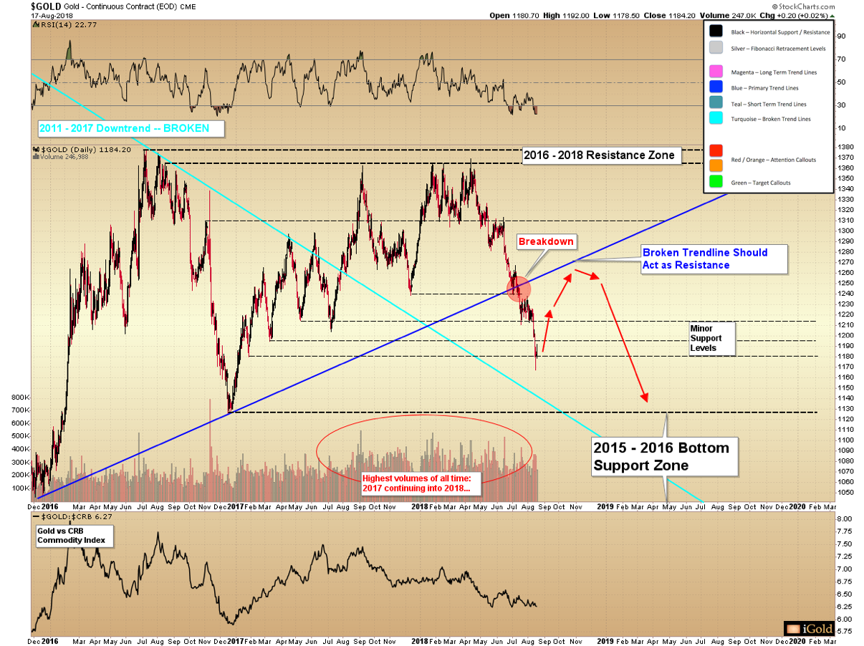Expand the change indicator arrow beside Chg +0.20
The image size is (864, 646).
tap(832, 15)
